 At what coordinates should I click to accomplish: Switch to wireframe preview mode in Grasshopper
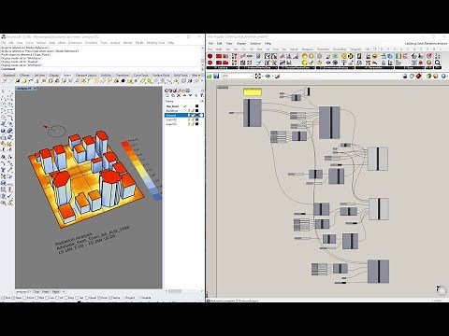pos(412,76)
